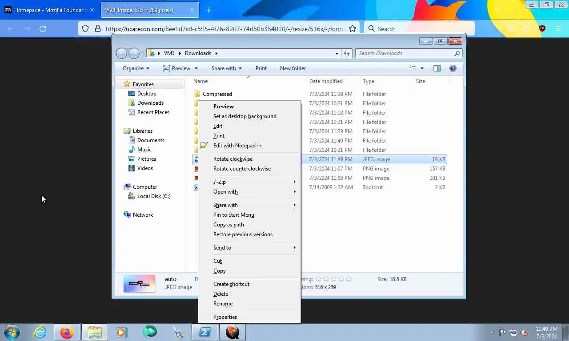The height and width of the screenshot is (341, 569).
Task: Click the Change your view icon
Action: [413, 68]
